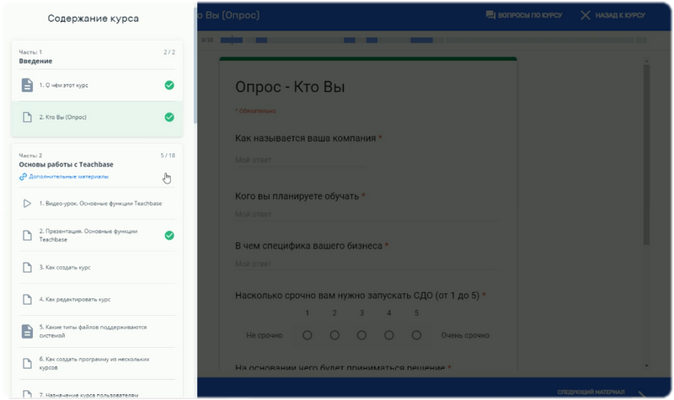Screen dimensions: 674x400
Task: Click the page icon for "Как редактировать курс"
Action: click(27, 299)
